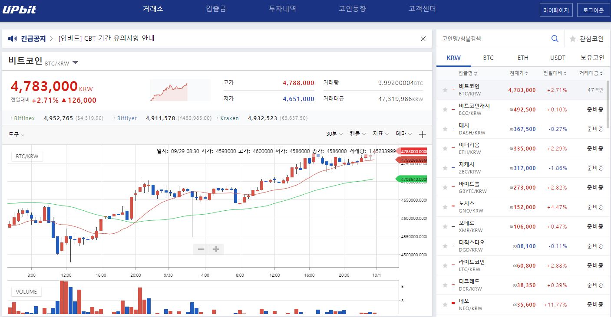Star the 네오 coin row
This screenshot has height=317, width=611.
click(x=445, y=305)
